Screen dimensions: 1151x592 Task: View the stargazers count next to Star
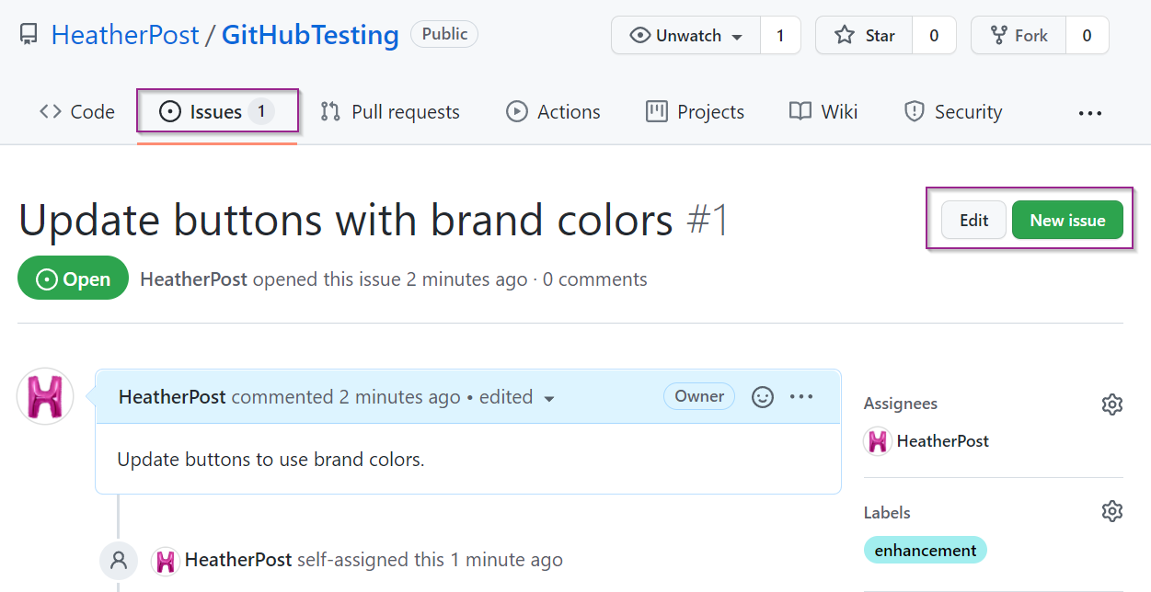pos(934,36)
